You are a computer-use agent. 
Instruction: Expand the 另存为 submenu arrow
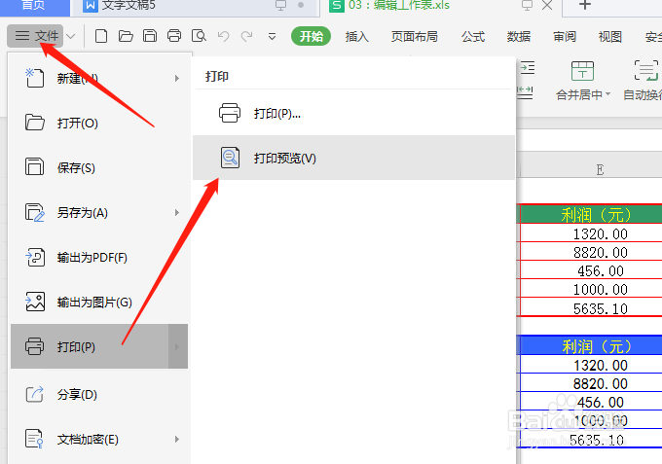pyautogui.click(x=177, y=213)
